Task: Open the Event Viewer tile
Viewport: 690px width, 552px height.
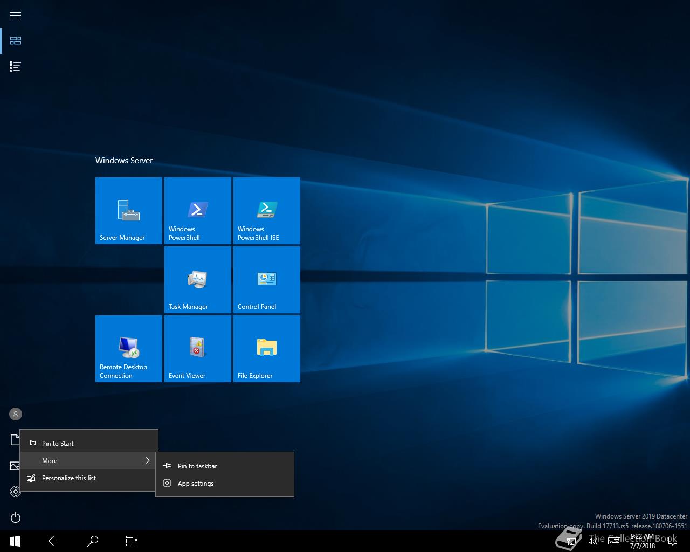Action: [x=197, y=349]
